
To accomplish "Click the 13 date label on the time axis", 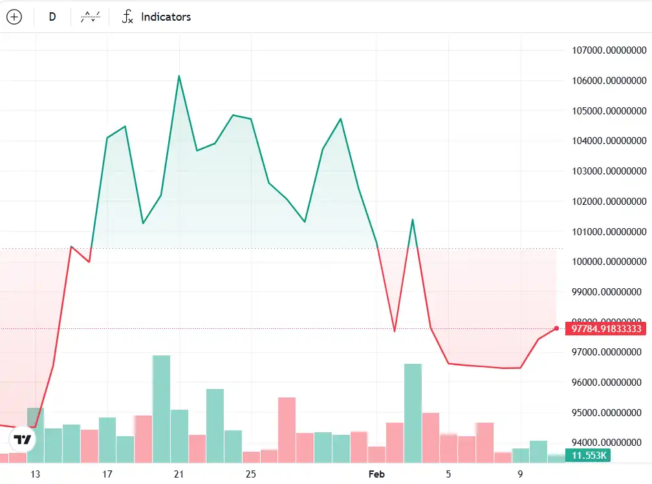I will pyautogui.click(x=35, y=474).
